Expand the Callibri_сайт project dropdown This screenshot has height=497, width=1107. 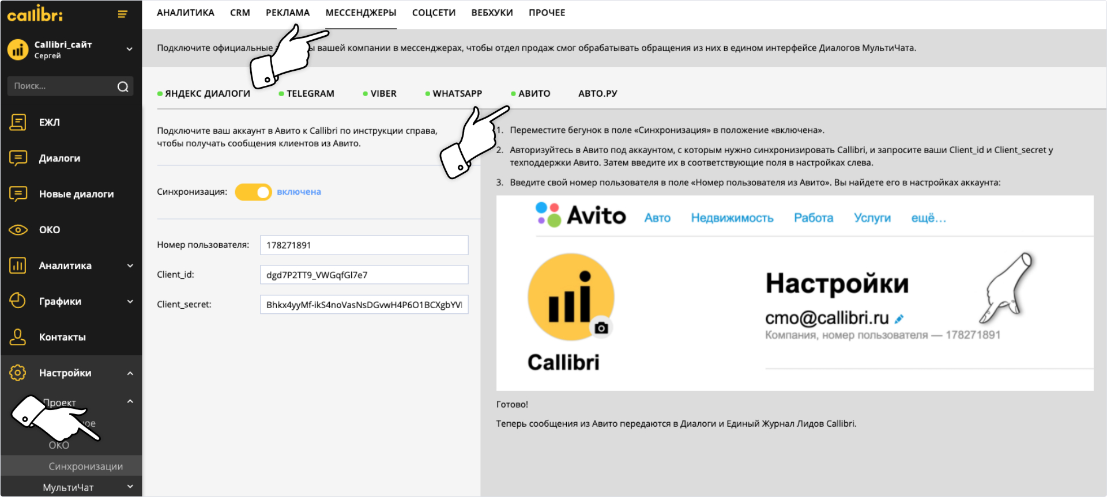click(x=130, y=50)
